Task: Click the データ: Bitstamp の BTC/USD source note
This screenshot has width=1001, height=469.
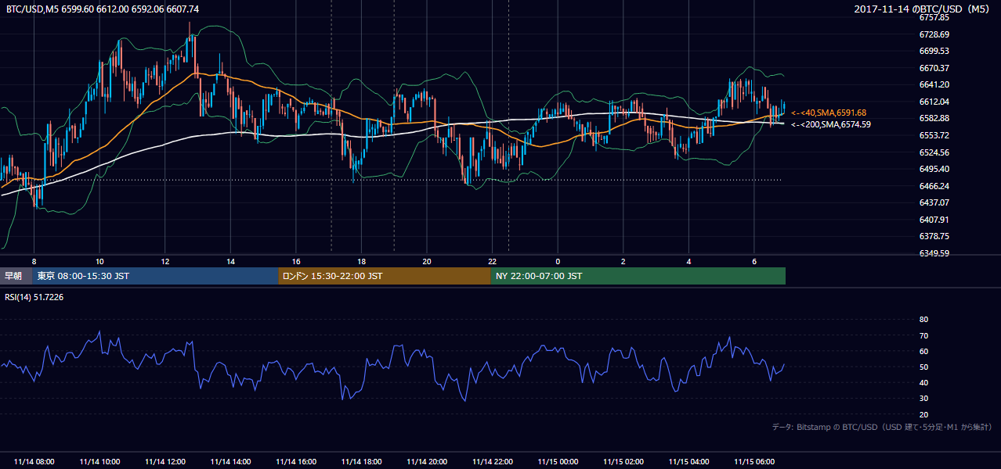Action: [x=882, y=427]
